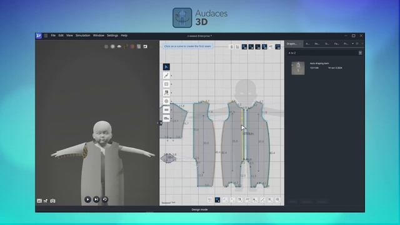
Task: Click the icon at right of A to Z bar
Action: (x=360, y=52)
